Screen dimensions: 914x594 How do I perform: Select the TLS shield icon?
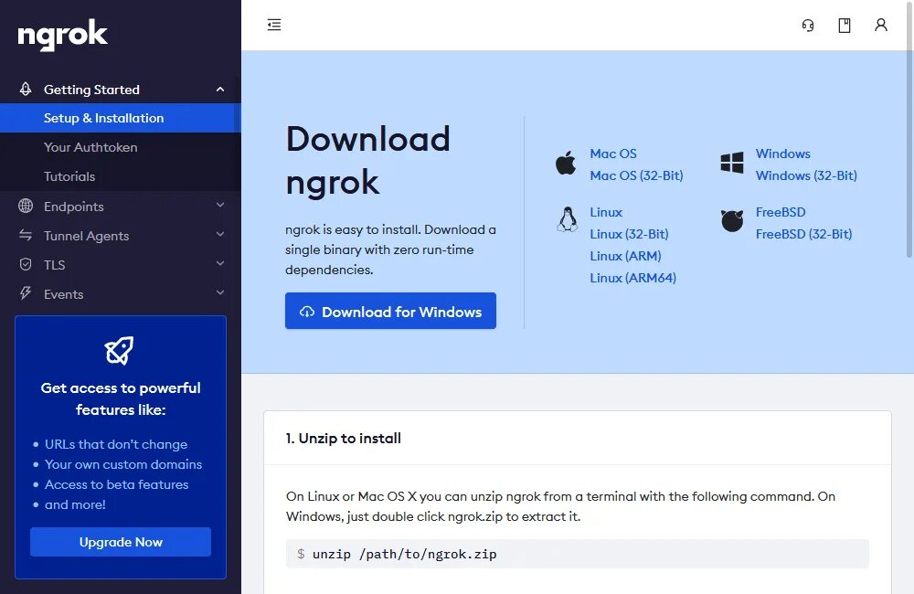[x=26, y=264]
